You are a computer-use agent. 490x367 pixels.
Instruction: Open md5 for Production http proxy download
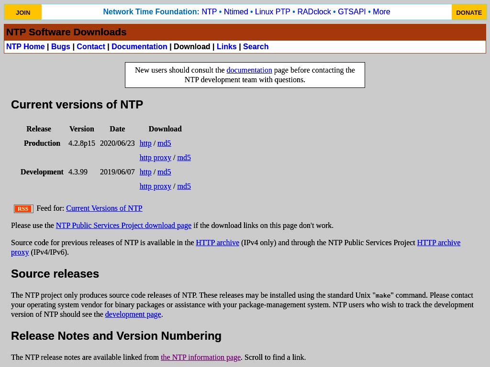[x=184, y=158]
